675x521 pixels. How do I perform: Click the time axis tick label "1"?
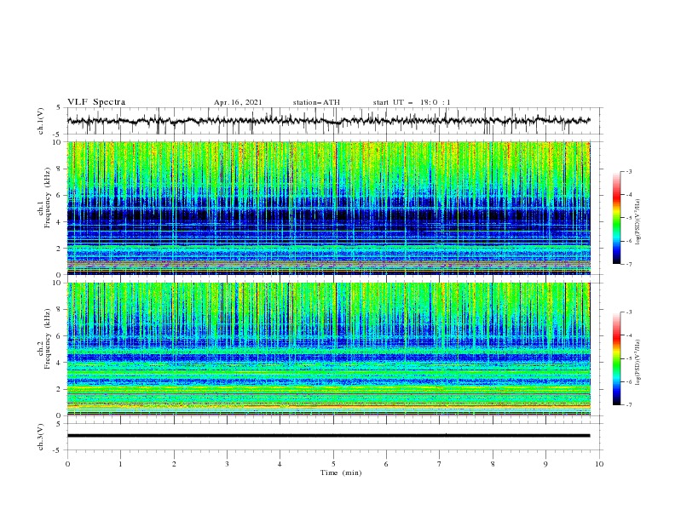click(120, 464)
